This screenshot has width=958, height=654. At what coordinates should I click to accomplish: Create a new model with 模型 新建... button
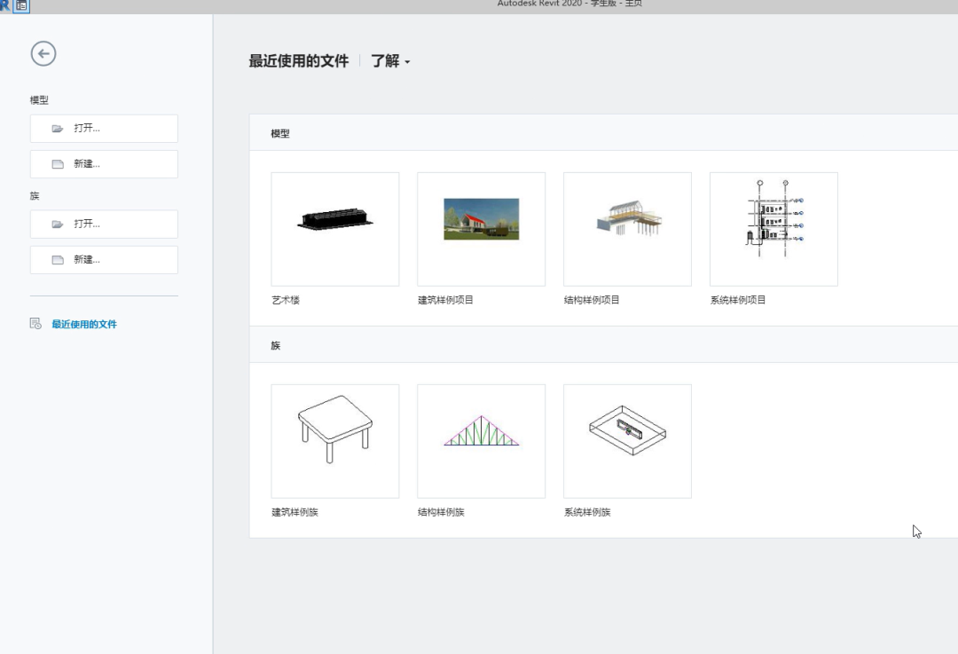pos(104,164)
